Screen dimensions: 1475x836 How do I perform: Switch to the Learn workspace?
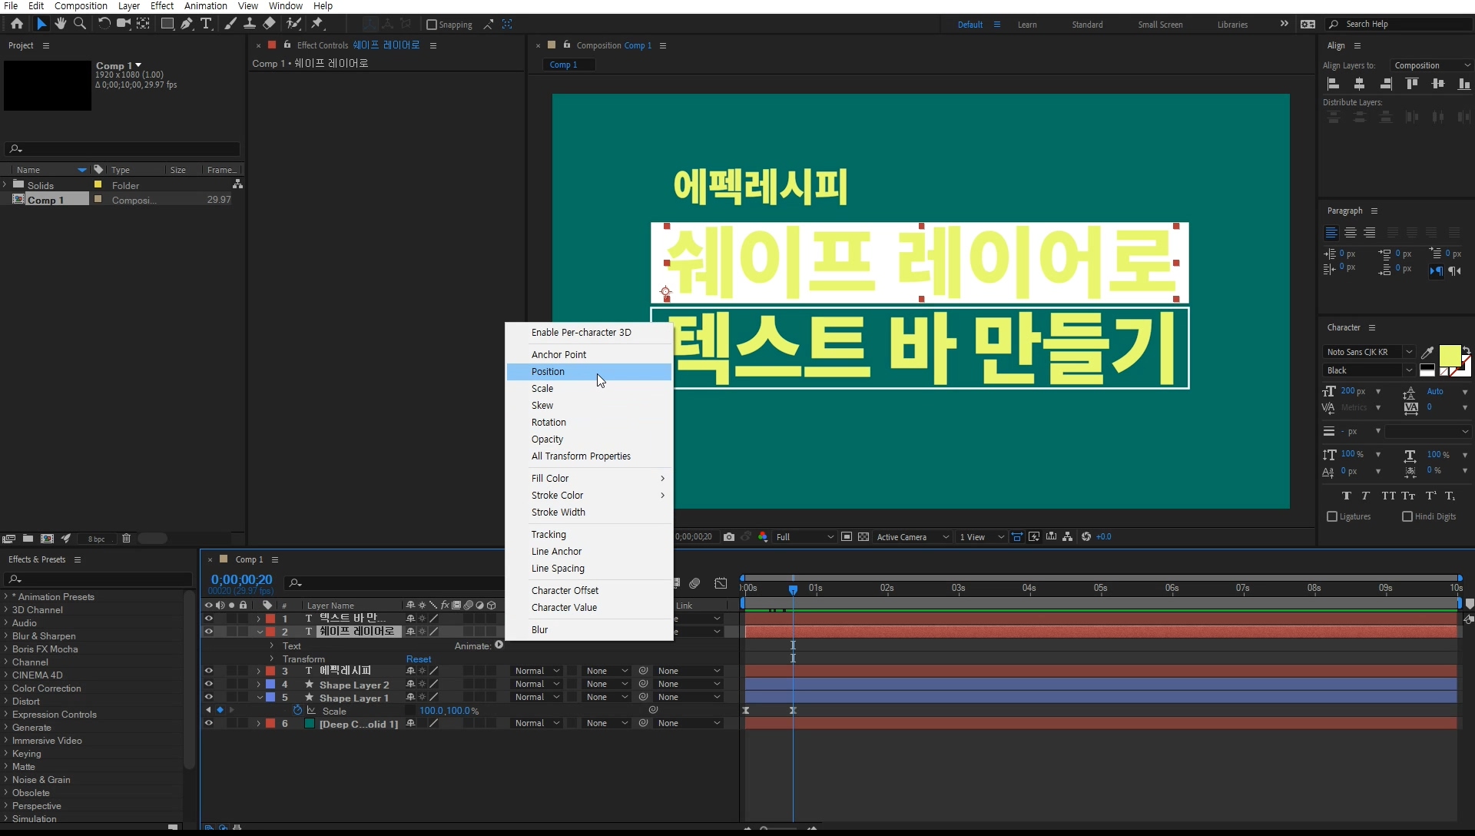1027,25
